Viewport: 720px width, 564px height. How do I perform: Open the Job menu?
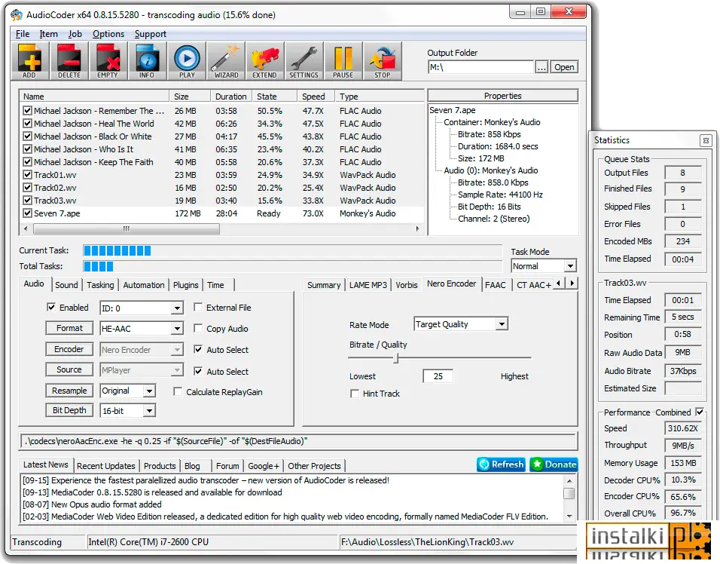pos(75,34)
